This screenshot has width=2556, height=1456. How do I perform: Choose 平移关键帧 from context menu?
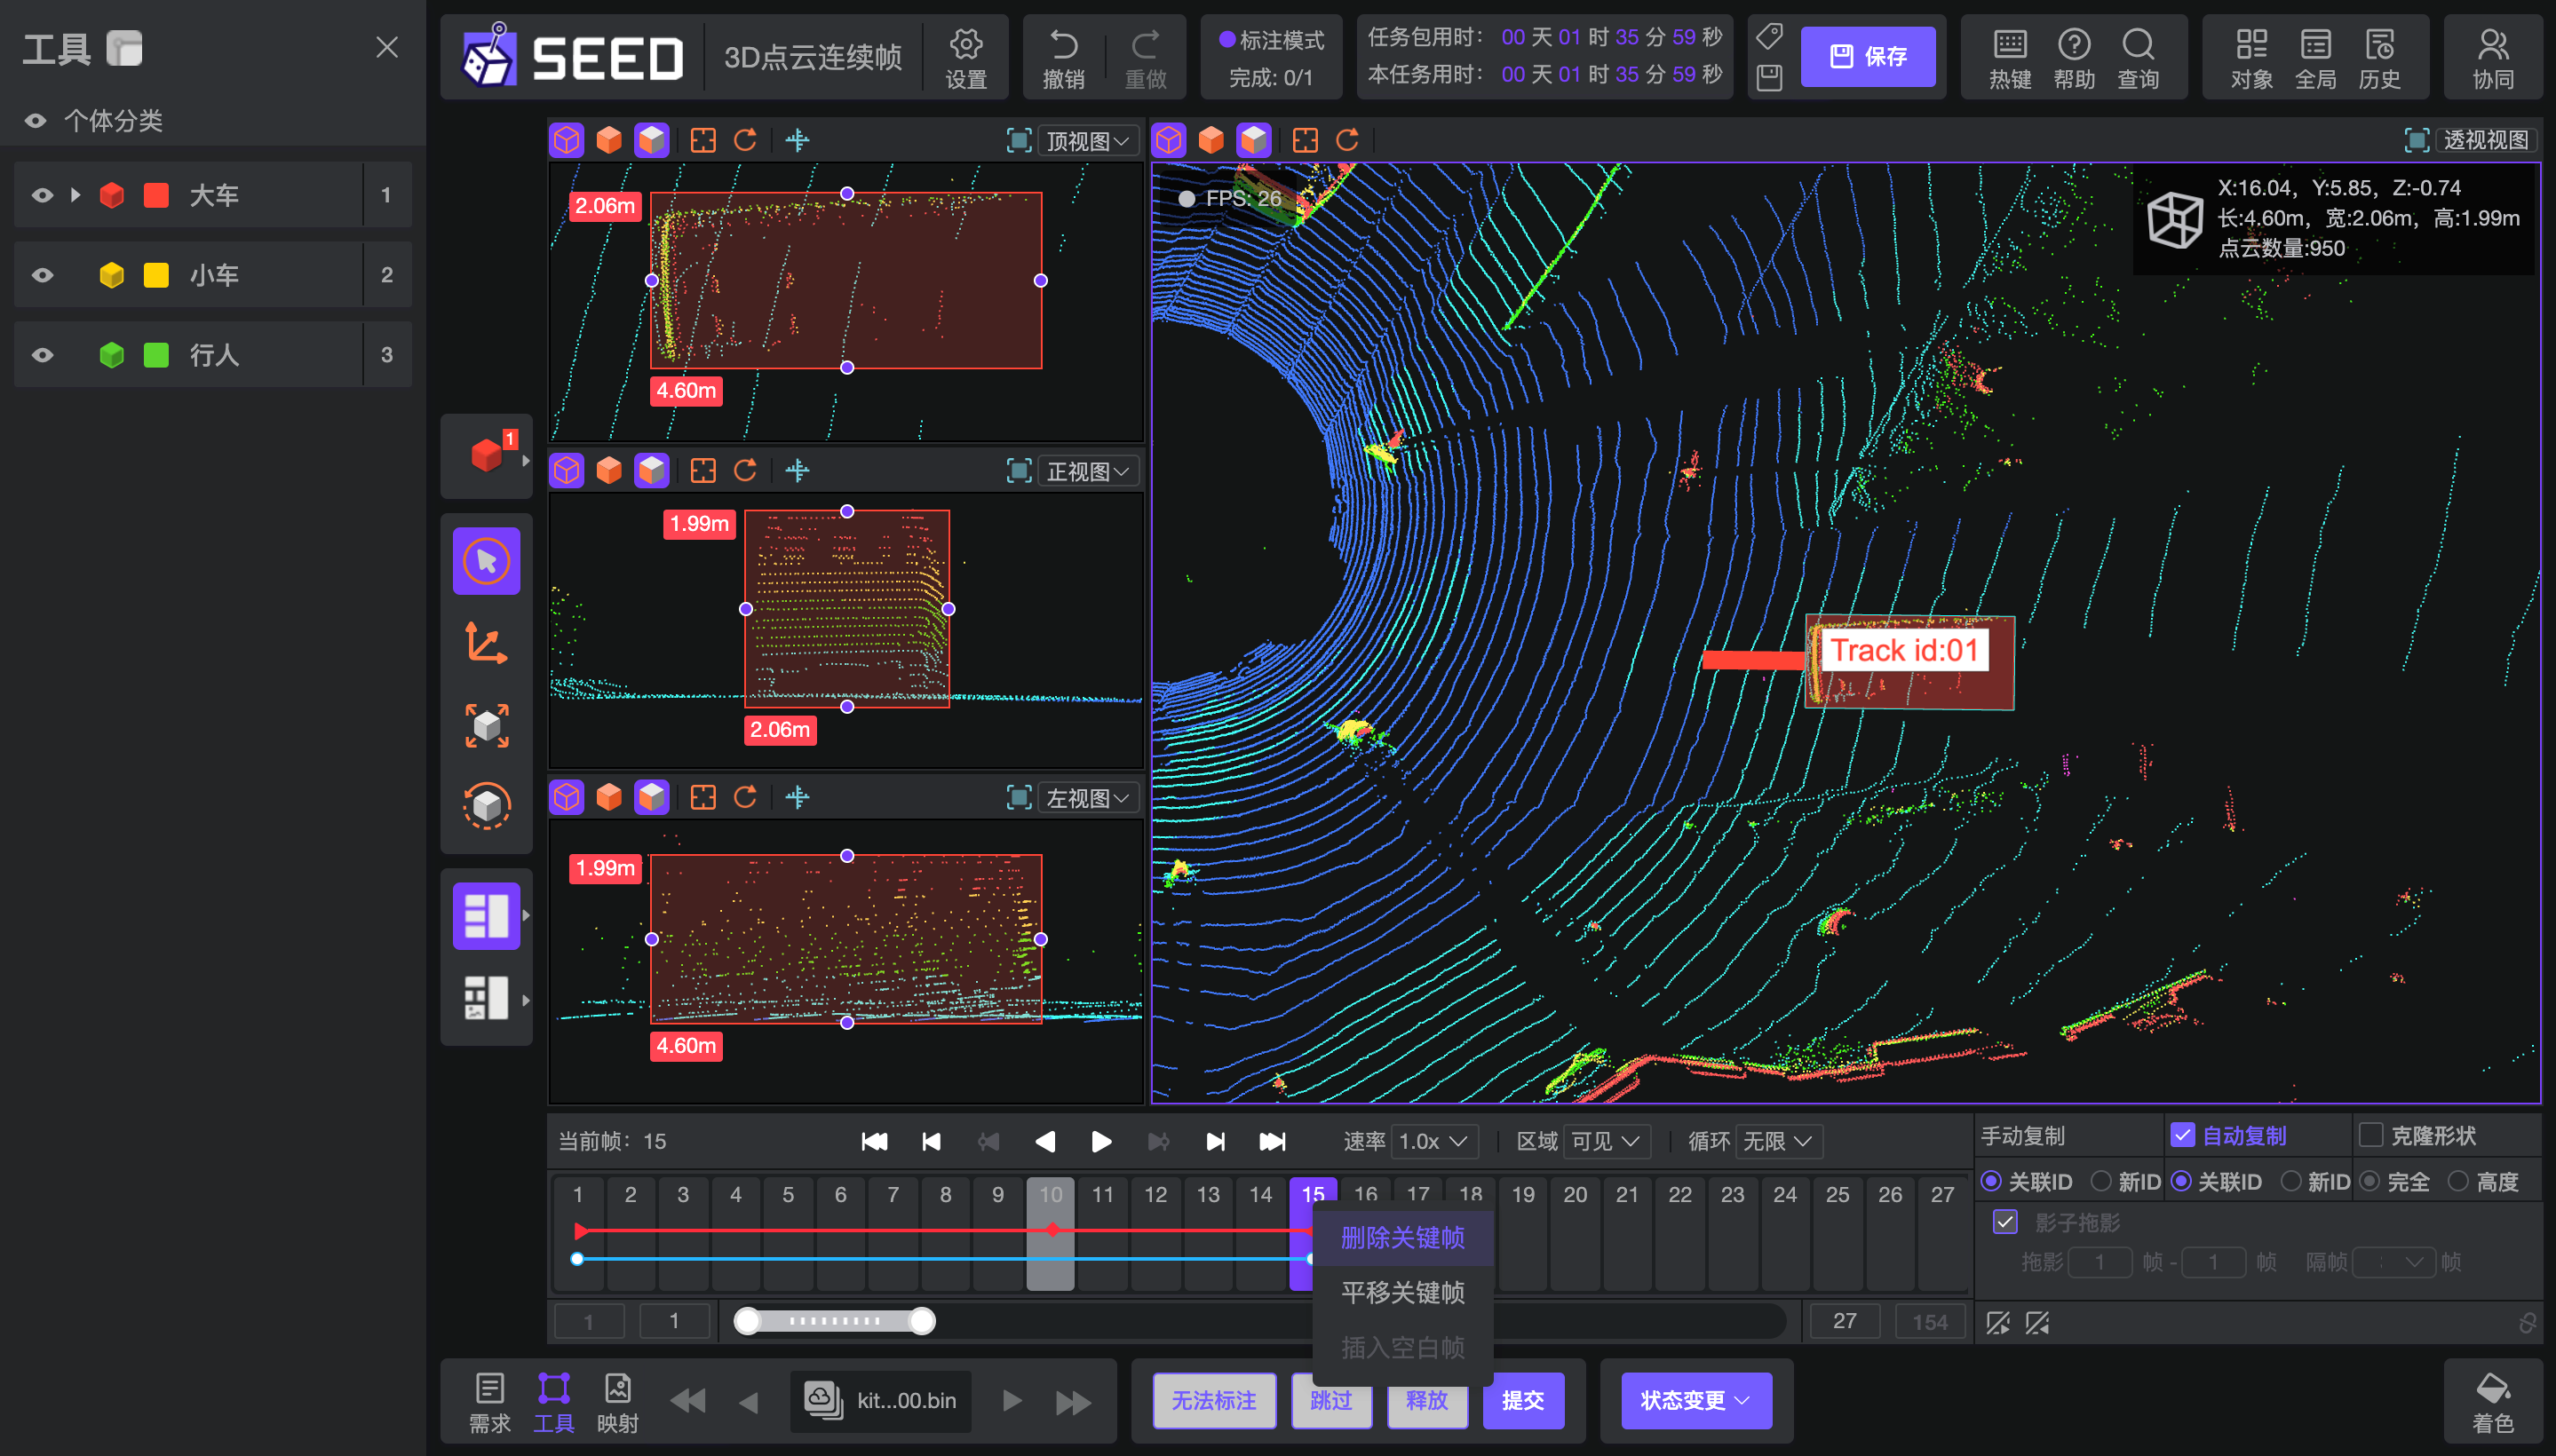click(x=1401, y=1292)
